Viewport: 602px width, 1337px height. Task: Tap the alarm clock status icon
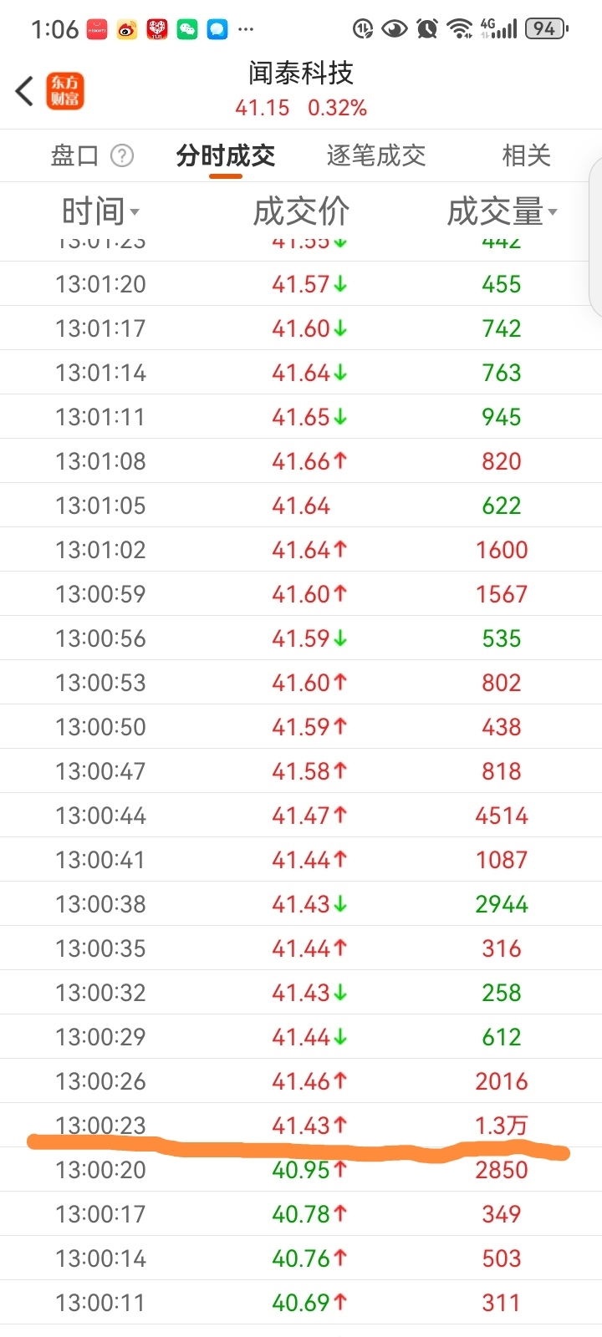tap(427, 29)
